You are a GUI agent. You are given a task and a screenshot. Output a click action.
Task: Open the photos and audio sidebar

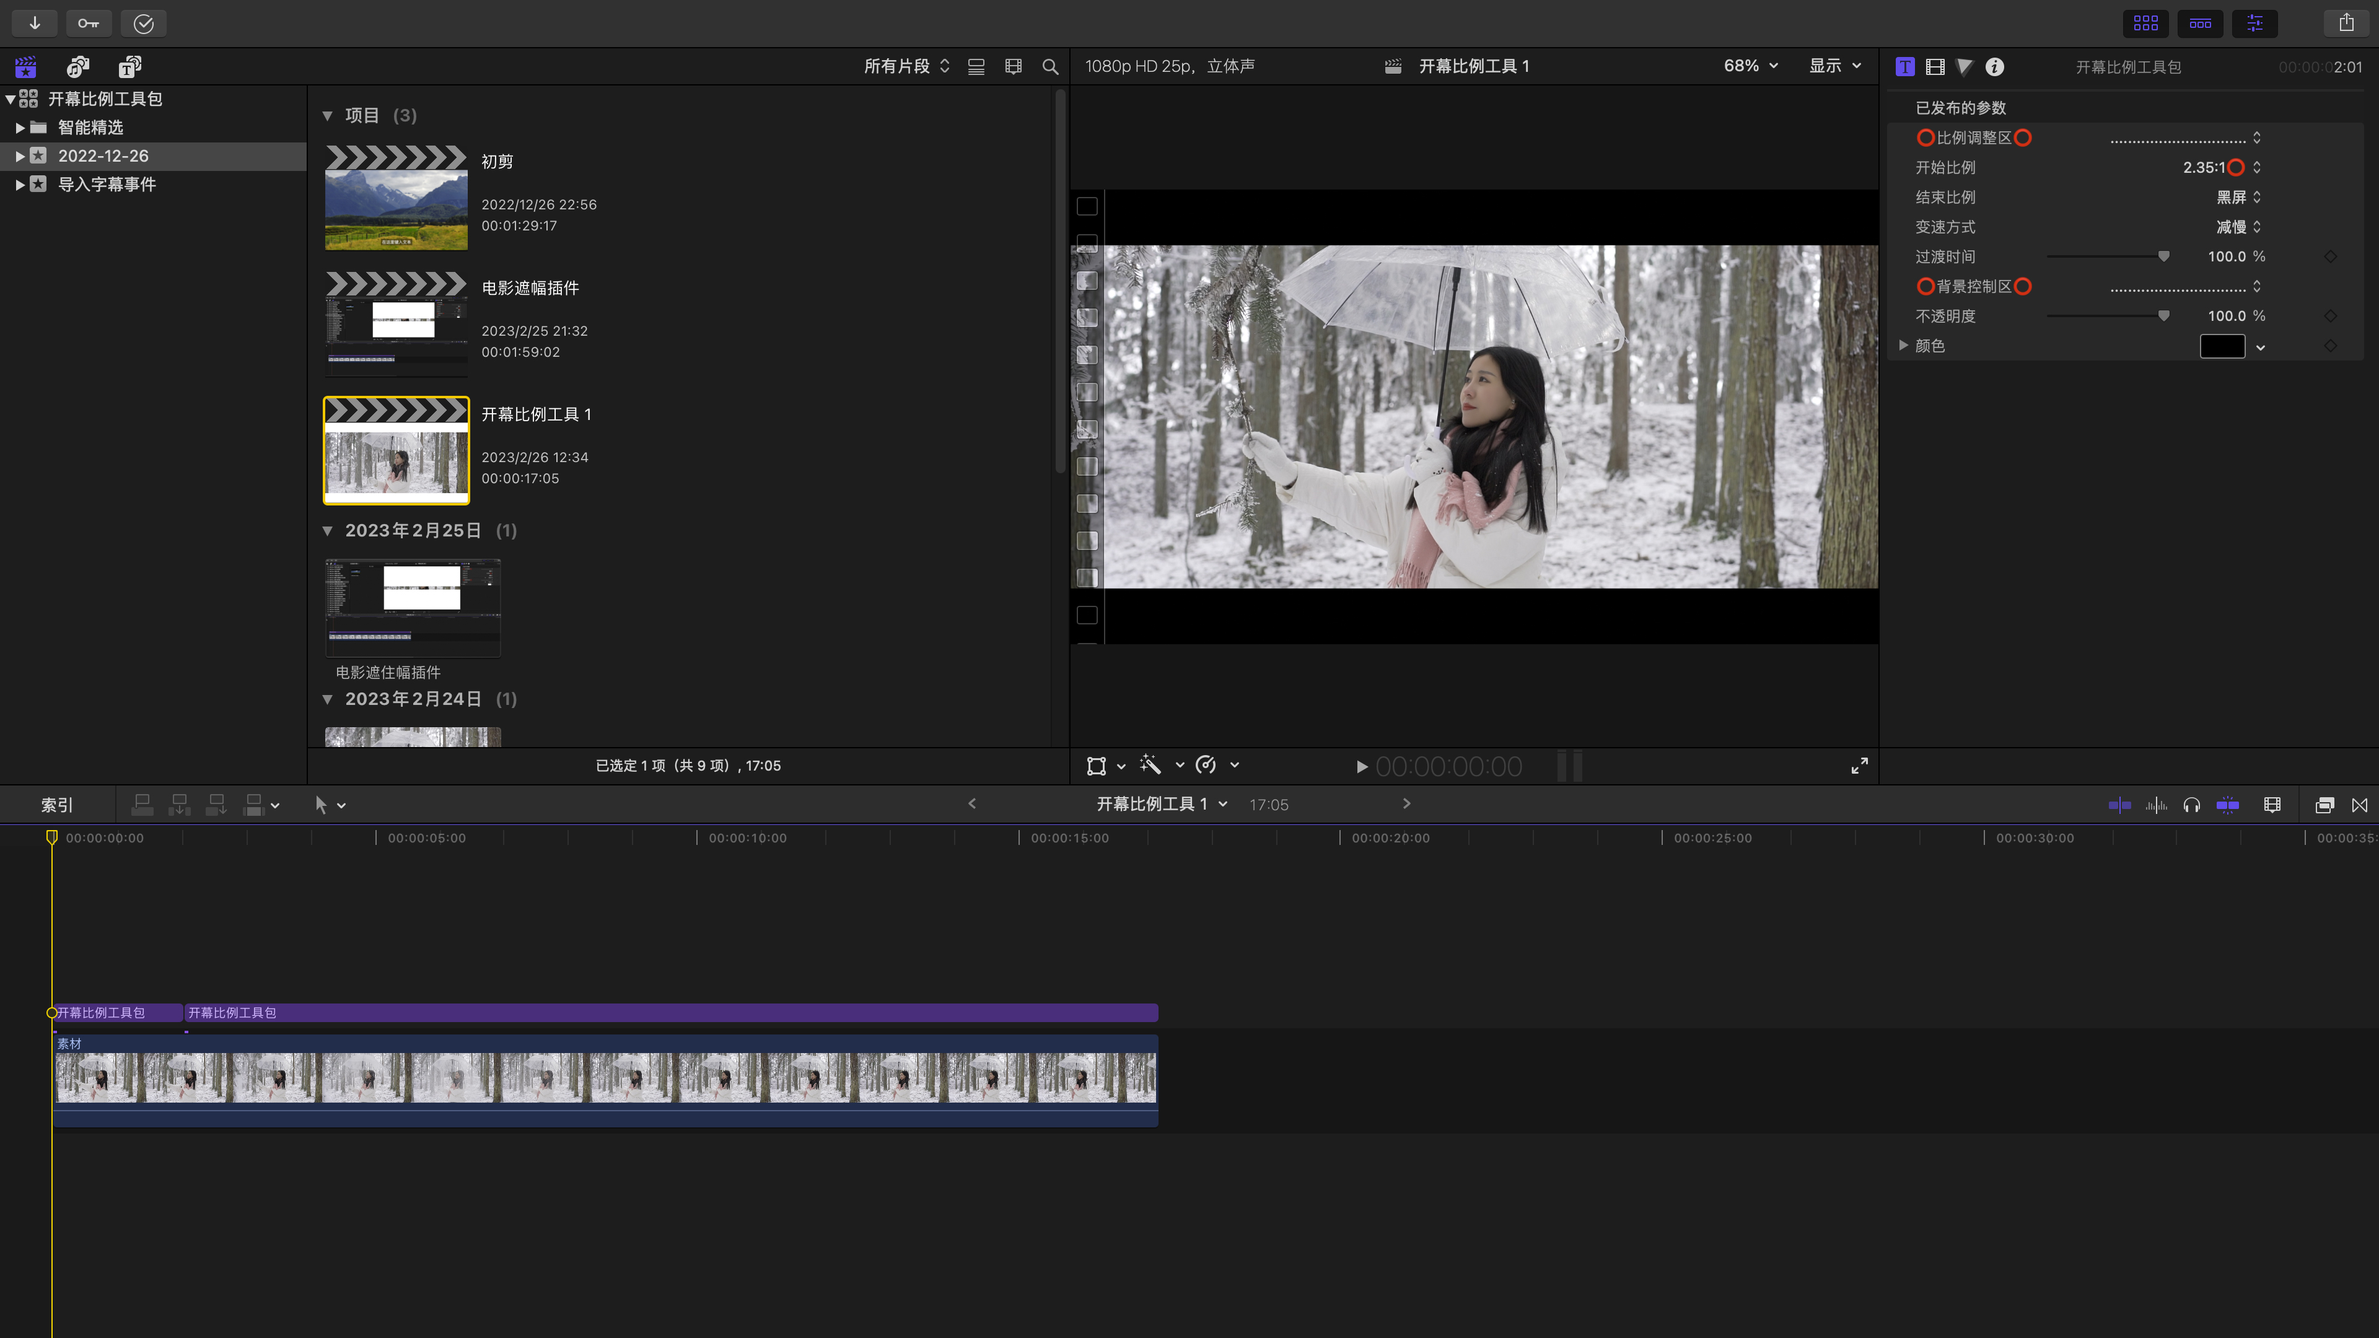tap(77, 66)
